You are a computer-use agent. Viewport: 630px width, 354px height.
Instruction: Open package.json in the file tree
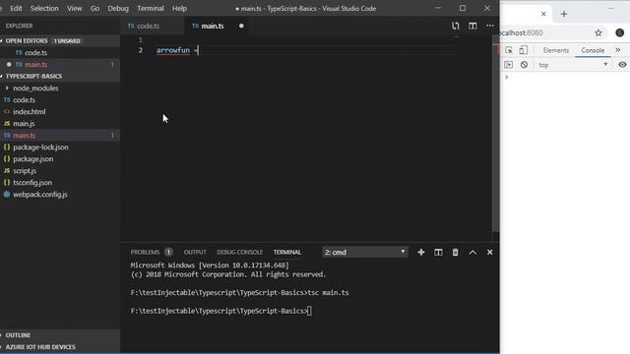pos(32,159)
